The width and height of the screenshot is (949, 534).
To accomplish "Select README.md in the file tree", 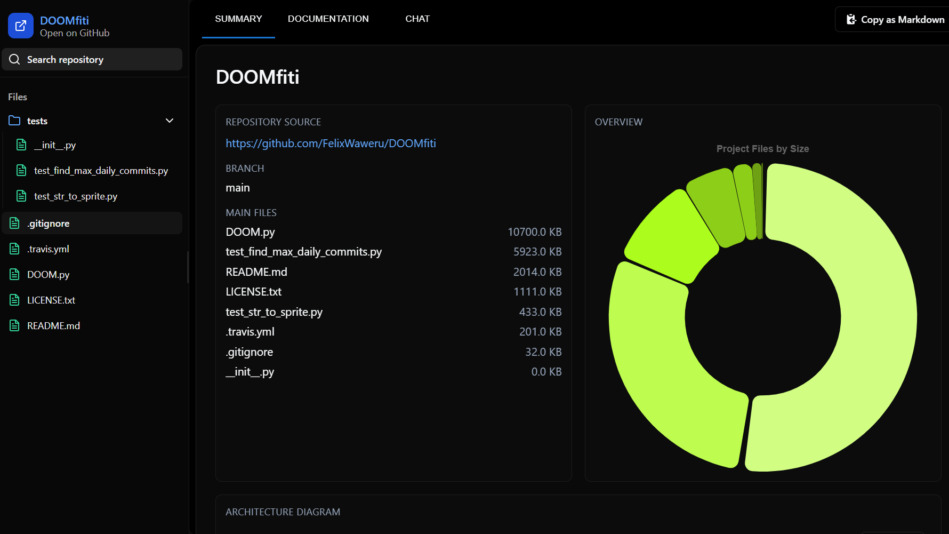I will coord(53,325).
